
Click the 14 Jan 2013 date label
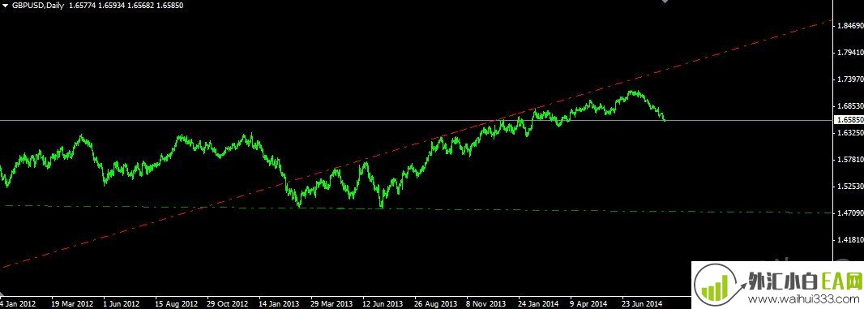point(279,303)
